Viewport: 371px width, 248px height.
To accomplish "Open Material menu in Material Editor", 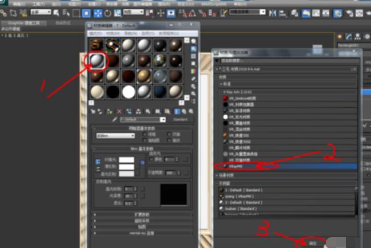I will tap(113, 34).
